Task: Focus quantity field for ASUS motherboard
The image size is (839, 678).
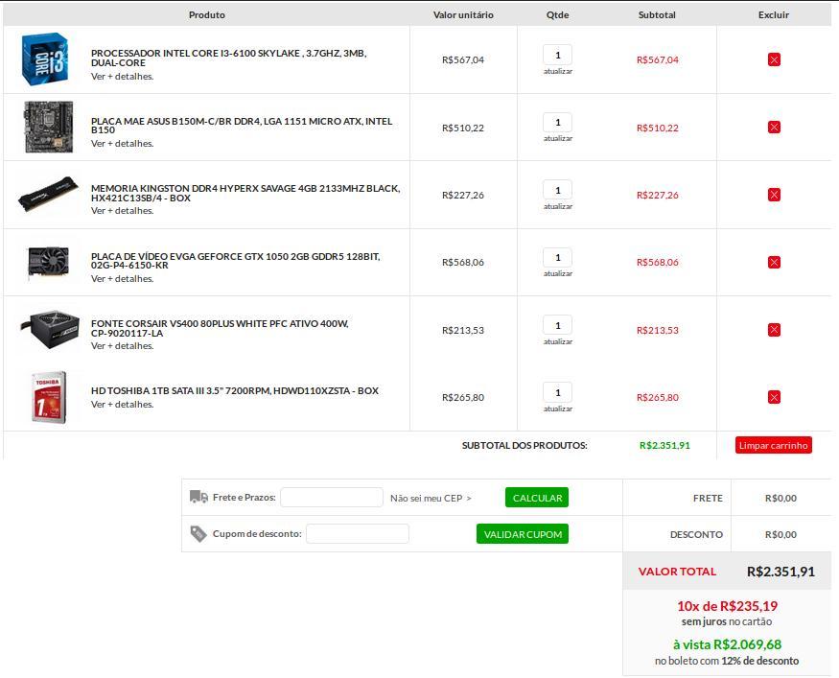Action: coord(557,123)
